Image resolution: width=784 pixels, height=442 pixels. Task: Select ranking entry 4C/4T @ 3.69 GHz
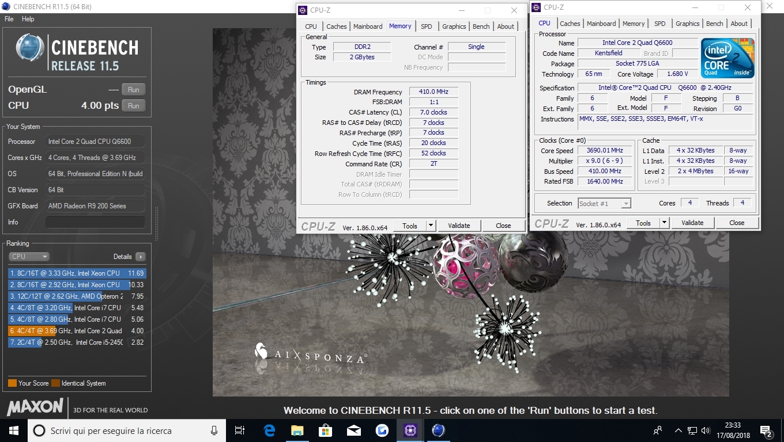click(x=77, y=331)
